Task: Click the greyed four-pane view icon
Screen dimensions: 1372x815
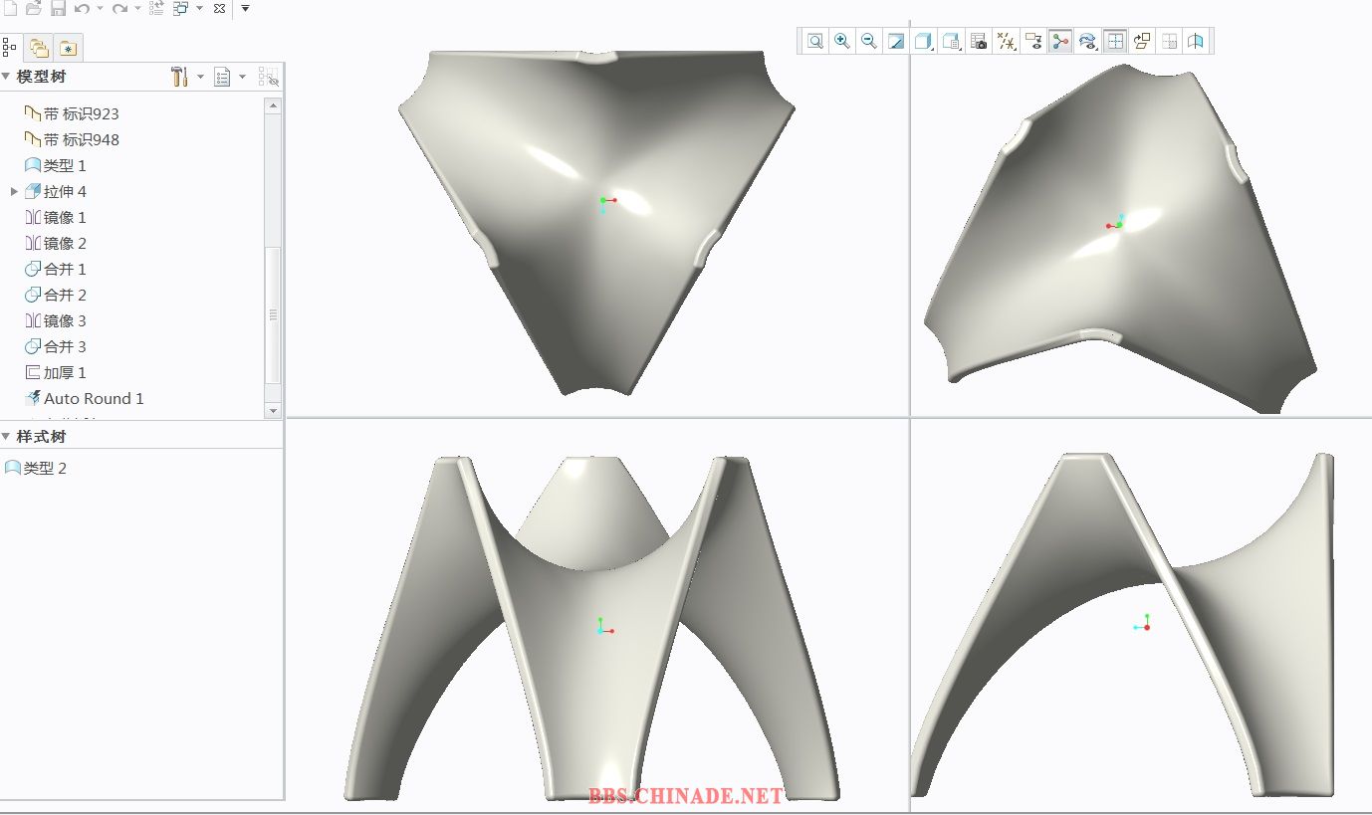Action: click(1170, 41)
